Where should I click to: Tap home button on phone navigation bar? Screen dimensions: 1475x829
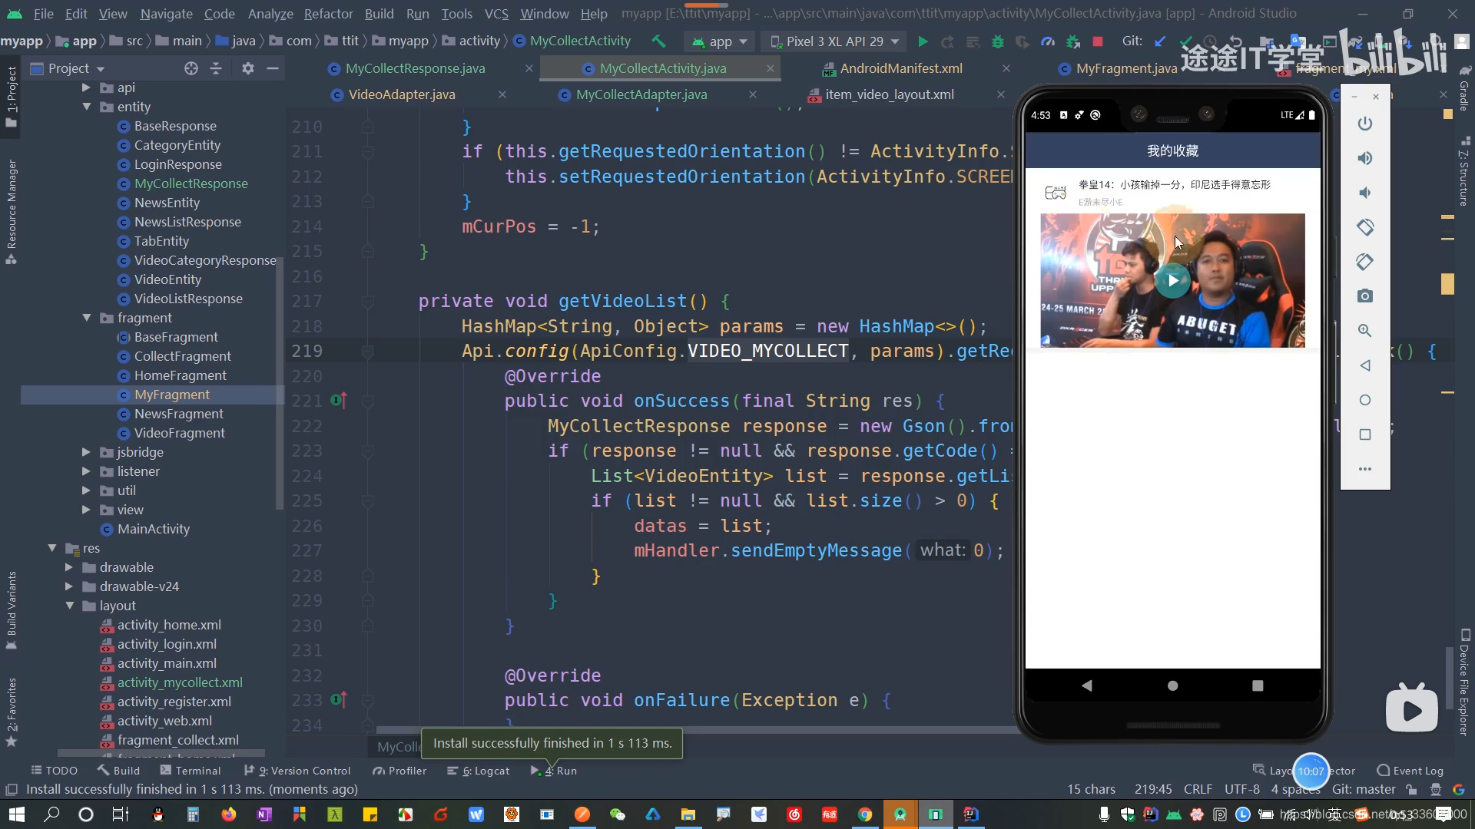pyautogui.click(x=1172, y=685)
